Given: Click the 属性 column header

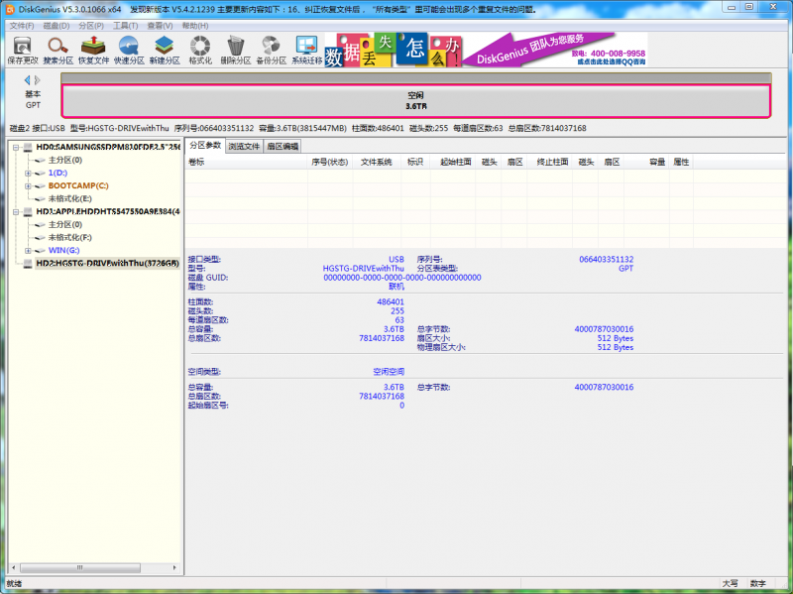Looking at the screenshot, I should pyautogui.click(x=681, y=162).
